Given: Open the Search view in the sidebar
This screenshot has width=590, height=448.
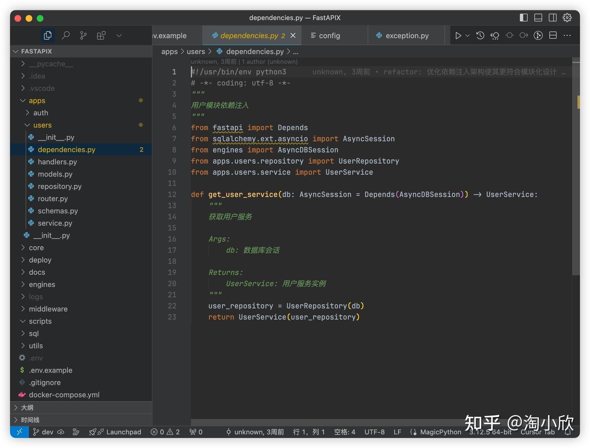Looking at the screenshot, I should [x=66, y=35].
